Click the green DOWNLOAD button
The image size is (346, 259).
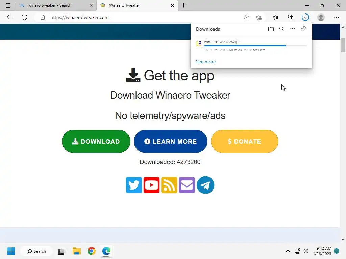(x=96, y=141)
